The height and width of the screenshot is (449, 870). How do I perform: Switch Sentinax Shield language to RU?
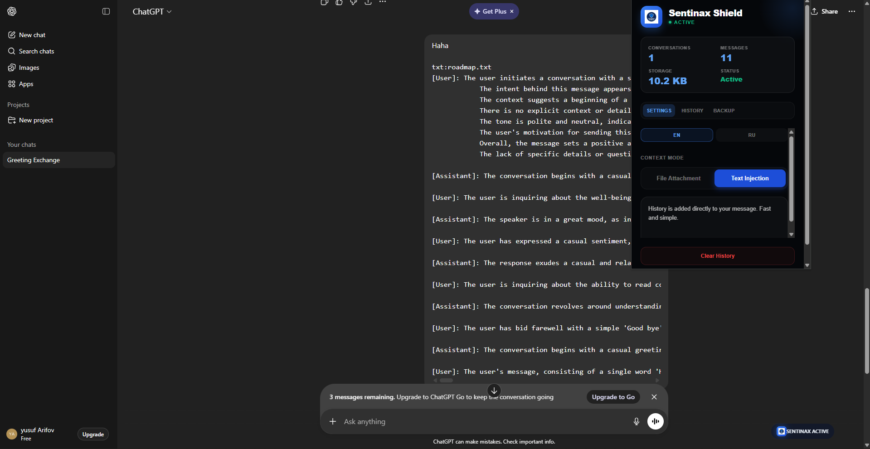point(751,135)
